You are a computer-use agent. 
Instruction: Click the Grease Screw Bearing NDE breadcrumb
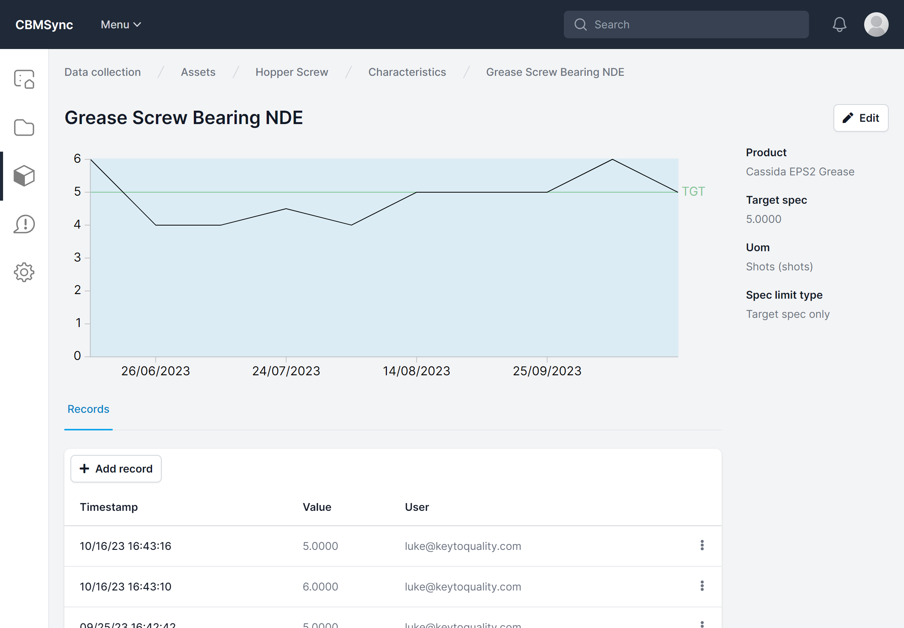click(x=555, y=72)
